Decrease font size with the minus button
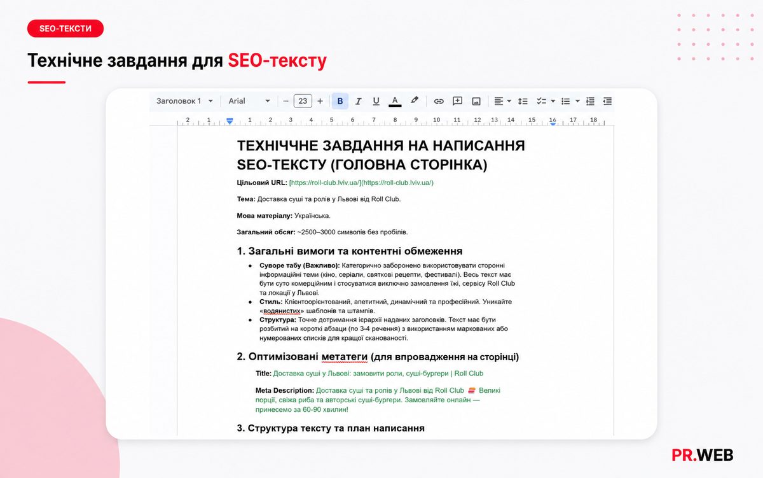Viewport: 763px width, 478px height. pyautogui.click(x=286, y=101)
